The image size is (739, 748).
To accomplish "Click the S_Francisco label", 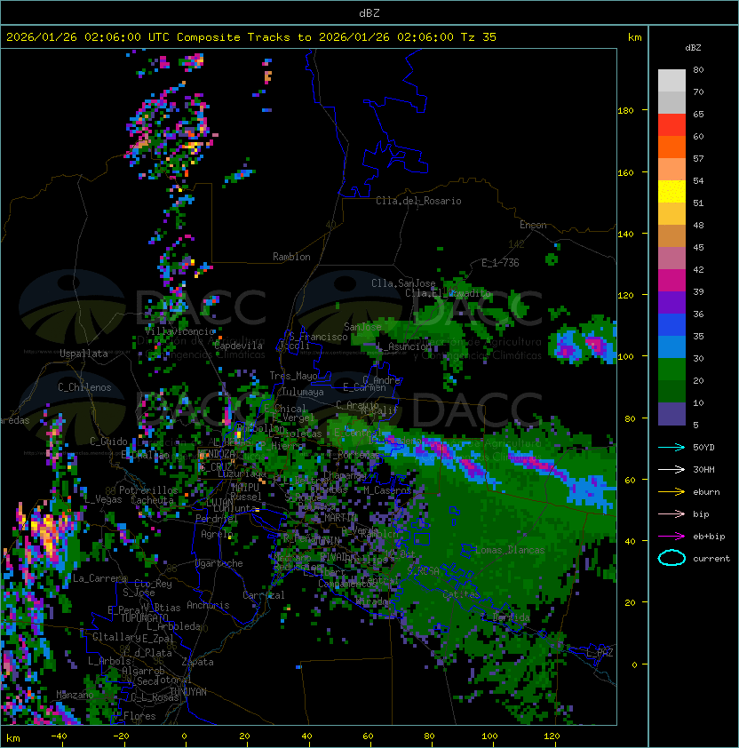I will click(x=318, y=337).
